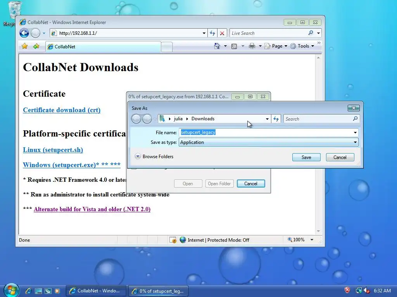Screen dimensions: 397x297
Task: Expand Browse Folders in Save As
Action: point(154,157)
